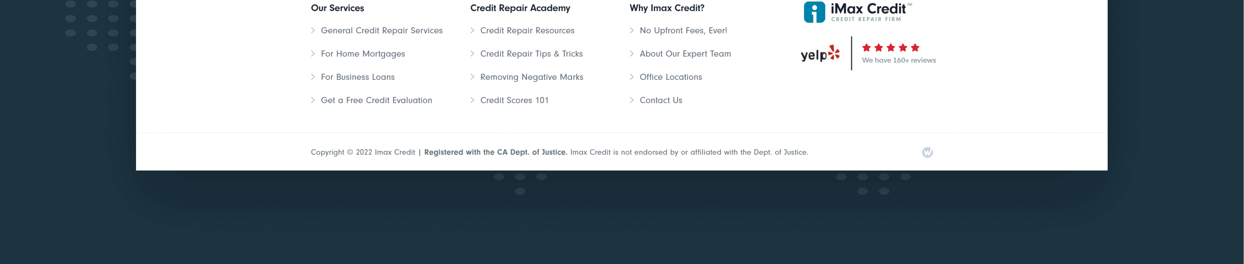View About Our Expert Team

coord(685,54)
